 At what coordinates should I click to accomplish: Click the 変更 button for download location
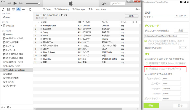(x=181, y=31)
